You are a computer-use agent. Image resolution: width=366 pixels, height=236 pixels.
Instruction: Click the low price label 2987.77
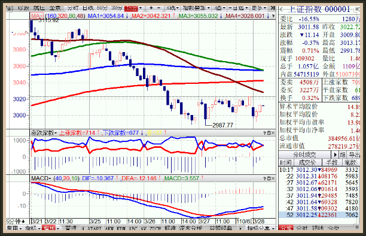(222, 125)
